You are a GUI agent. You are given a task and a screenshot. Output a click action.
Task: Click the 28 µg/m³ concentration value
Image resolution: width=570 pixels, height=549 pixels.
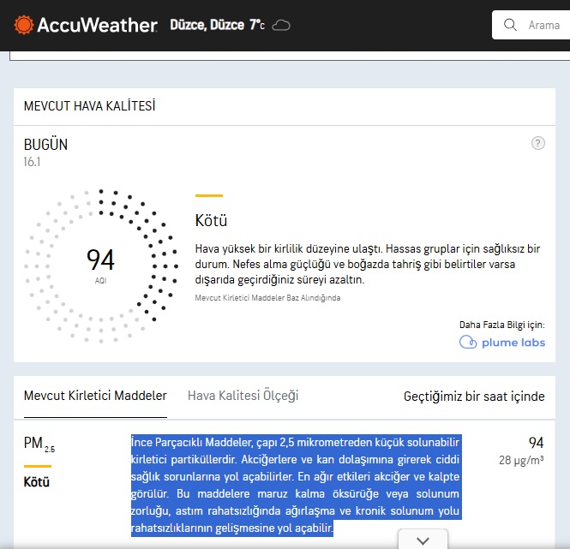click(523, 461)
